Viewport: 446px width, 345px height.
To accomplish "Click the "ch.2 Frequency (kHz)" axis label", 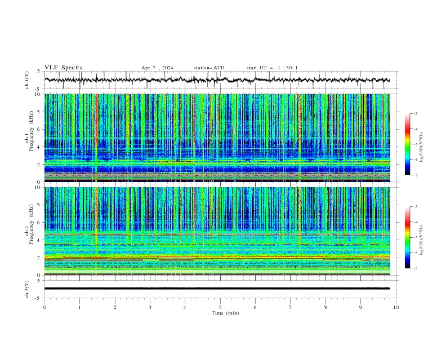I will (29, 224).
